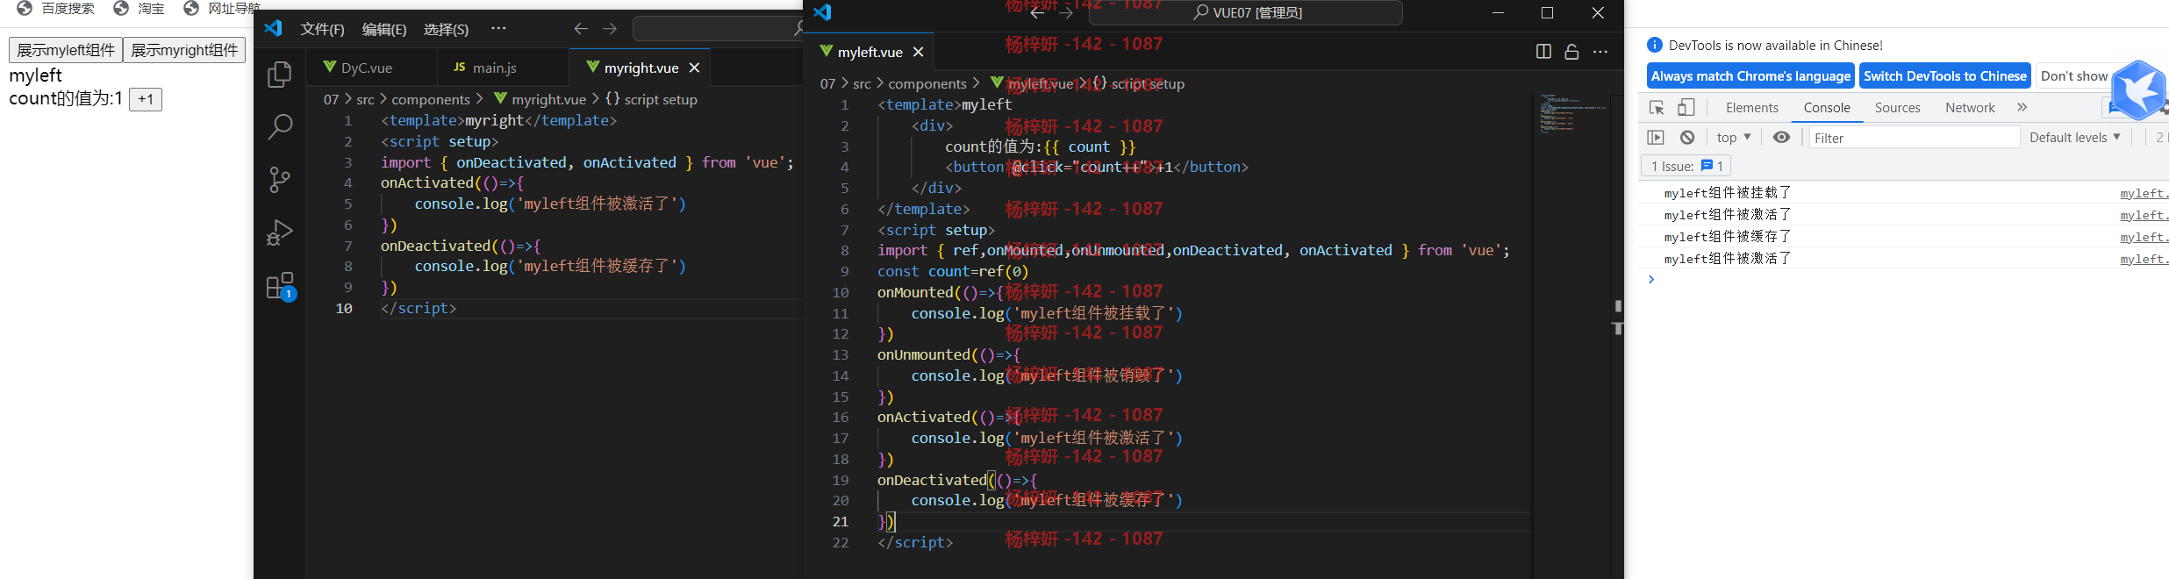This screenshot has width=2169, height=579.
Task: Open source link for myleft组件被缓存了 log
Action: click(2144, 237)
